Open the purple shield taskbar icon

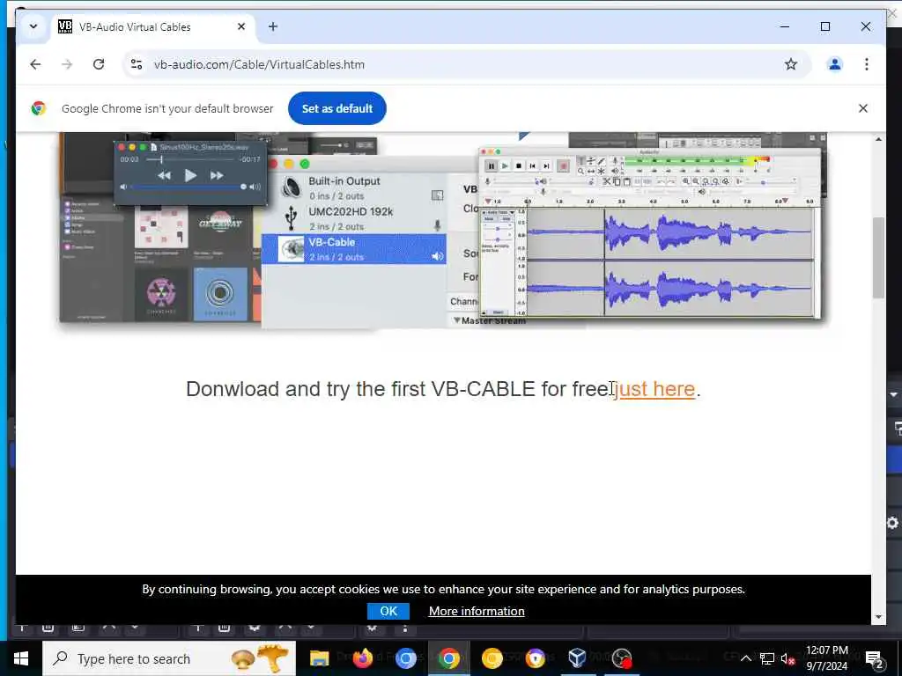click(x=535, y=658)
